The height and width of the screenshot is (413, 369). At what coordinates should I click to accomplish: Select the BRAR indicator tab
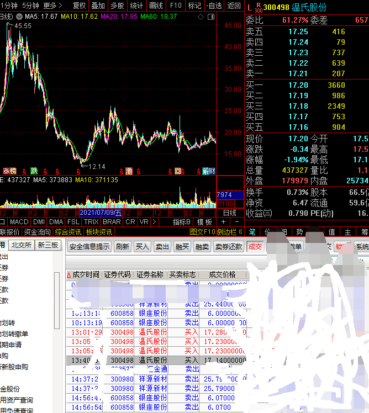point(112,222)
